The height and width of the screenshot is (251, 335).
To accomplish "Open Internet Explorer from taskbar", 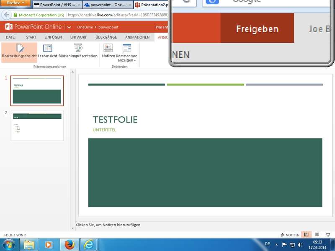I will point(89,245).
